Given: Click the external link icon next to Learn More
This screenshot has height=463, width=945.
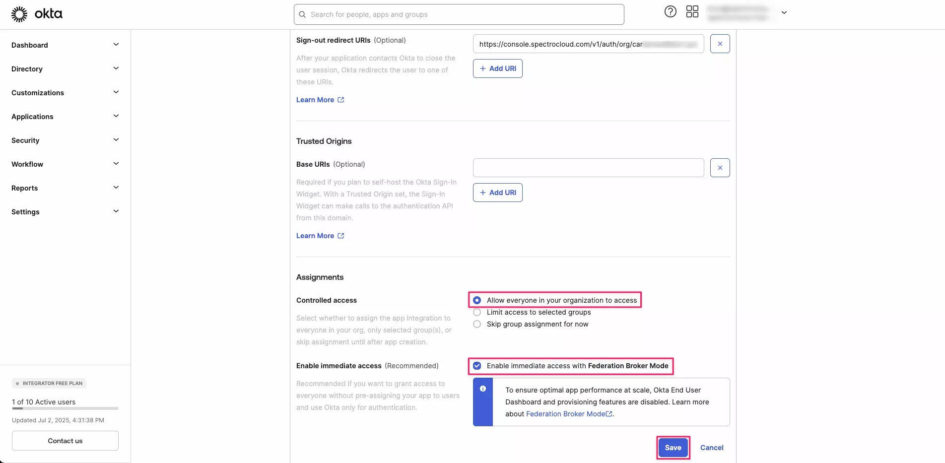Looking at the screenshot, I should click(x=340, y=99).
